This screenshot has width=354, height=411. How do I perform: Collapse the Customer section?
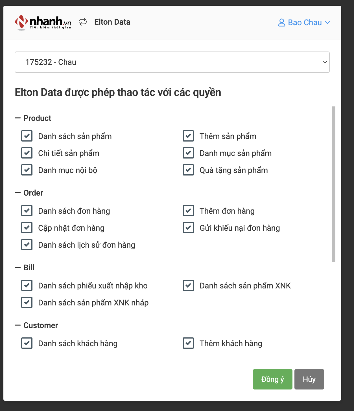click(18, 325)
